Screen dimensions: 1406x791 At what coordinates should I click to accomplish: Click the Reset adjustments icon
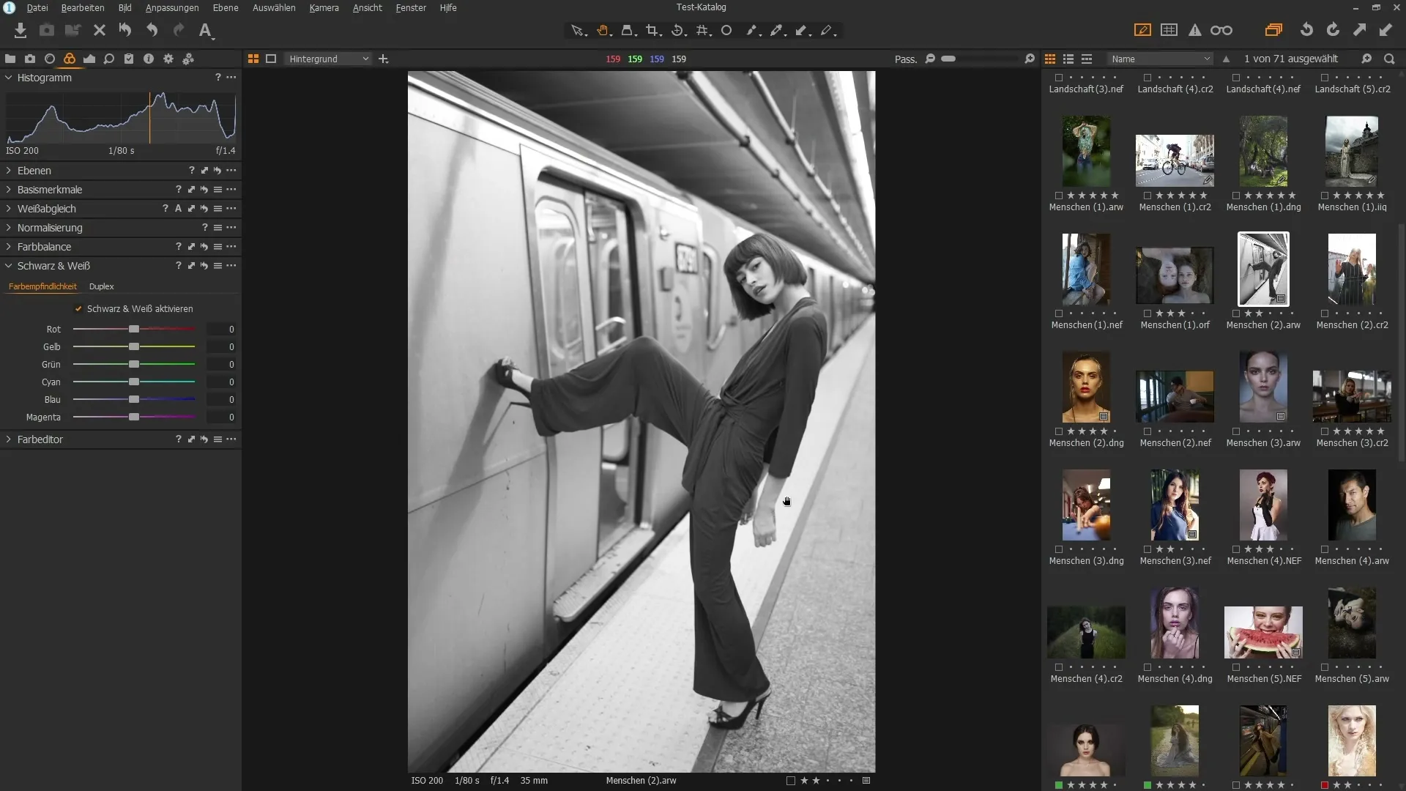pyautogui.click(x=125, y=30)
